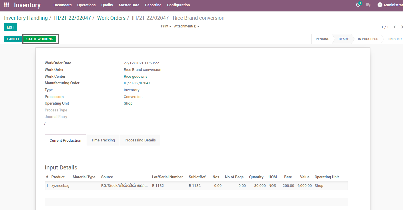Click the activity notification badge showing 1
Viewport: 403px width, 210px height.
pos(360,3)
